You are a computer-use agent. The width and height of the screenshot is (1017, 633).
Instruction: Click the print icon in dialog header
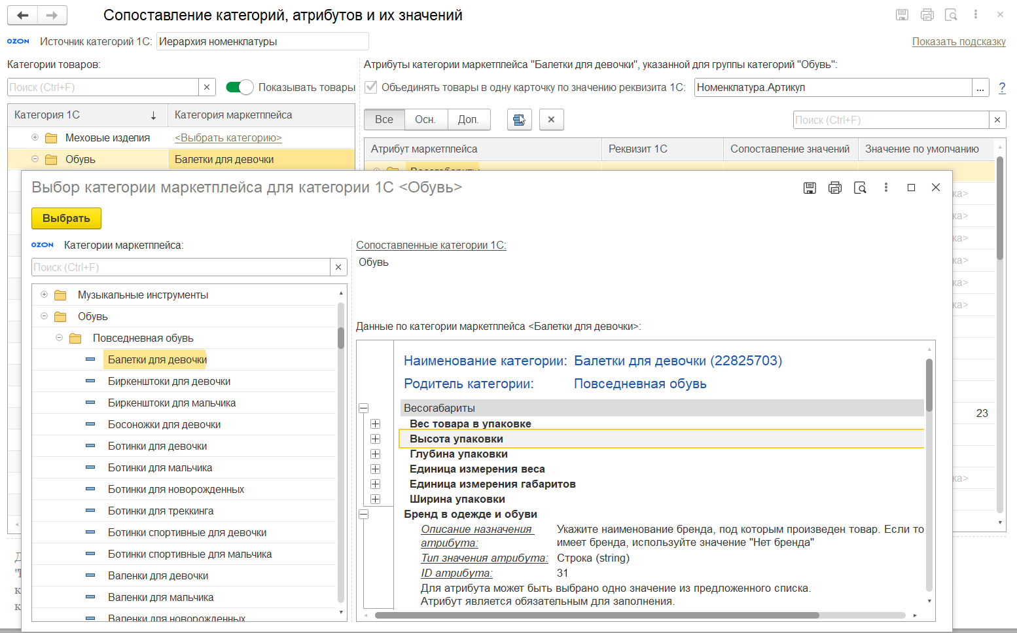pos(835,188)
